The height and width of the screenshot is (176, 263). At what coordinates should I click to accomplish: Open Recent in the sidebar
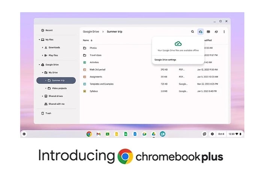(47, 30)
